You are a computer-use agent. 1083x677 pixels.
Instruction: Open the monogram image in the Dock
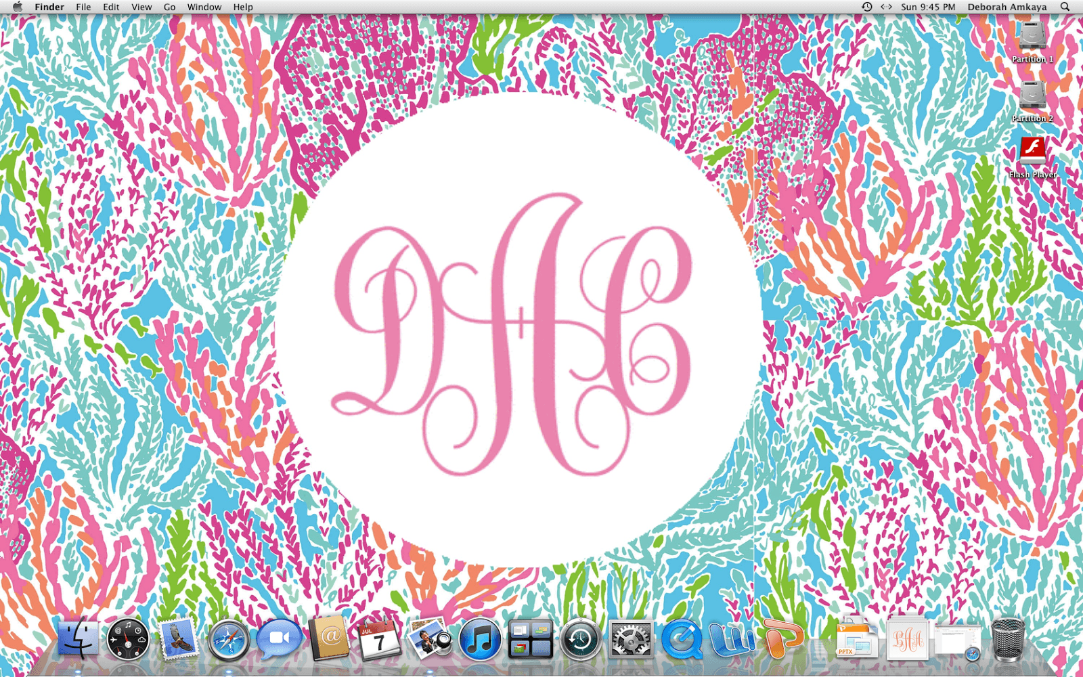pos(907,638)
